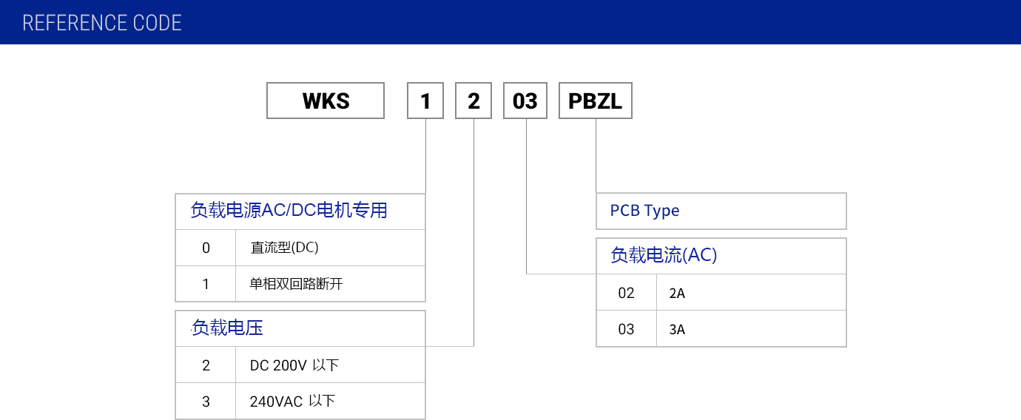Click the code box containing digit 2
This screenshot has width=1021, height=420.
click(x=474, y=101)
